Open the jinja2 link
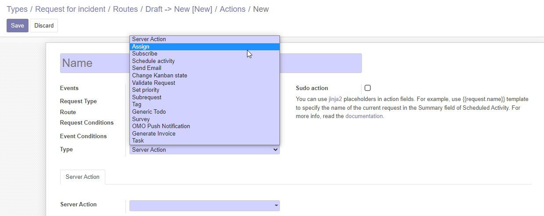This screenshot has width=544, height=216. [335, 99]
